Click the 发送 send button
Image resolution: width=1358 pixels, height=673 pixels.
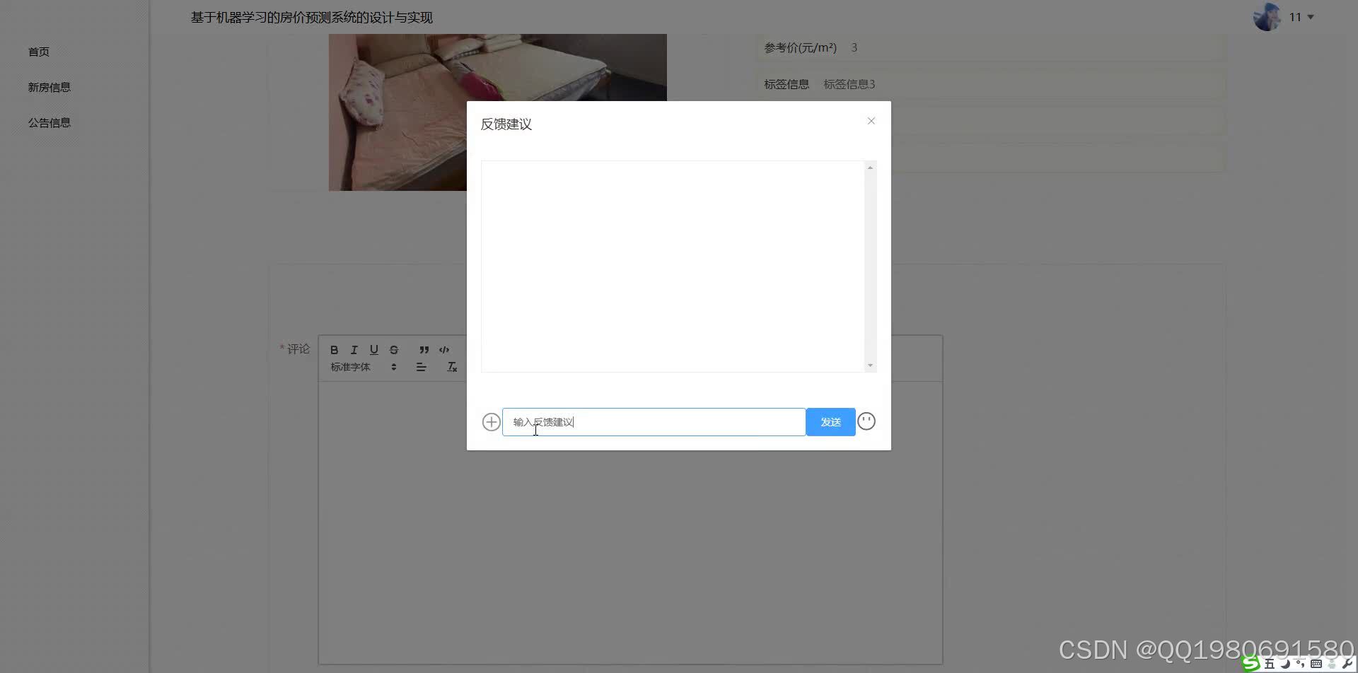(x=830, y=421)
